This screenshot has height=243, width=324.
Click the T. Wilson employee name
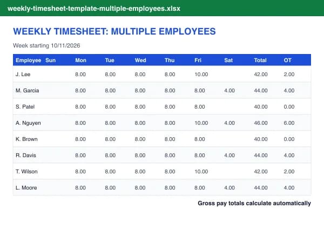click(x=26, y=172)
